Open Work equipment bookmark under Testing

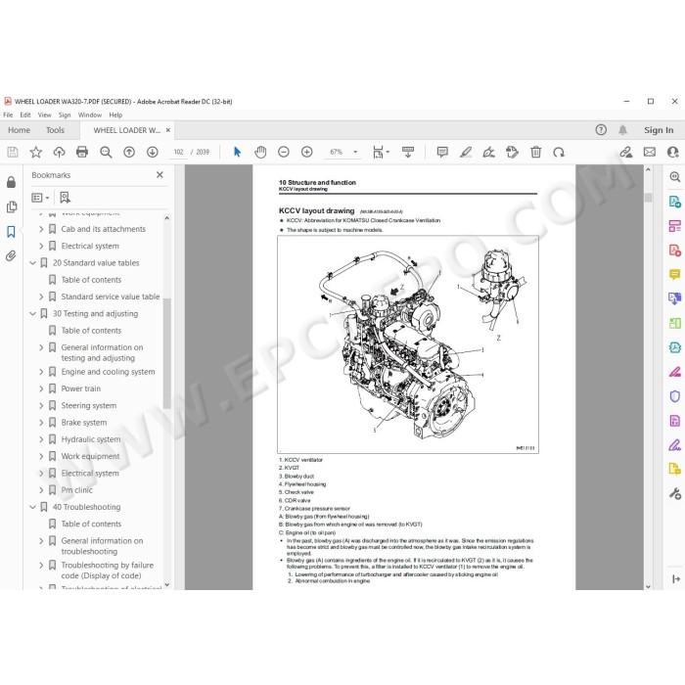pos(90,457)
